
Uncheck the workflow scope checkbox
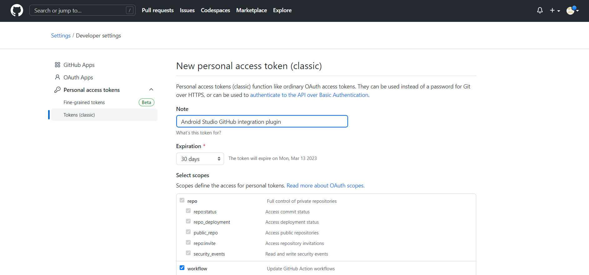182,267
